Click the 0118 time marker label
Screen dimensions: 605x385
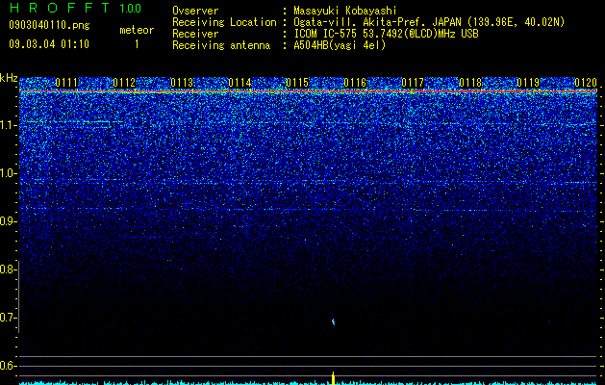coord(470,83)
